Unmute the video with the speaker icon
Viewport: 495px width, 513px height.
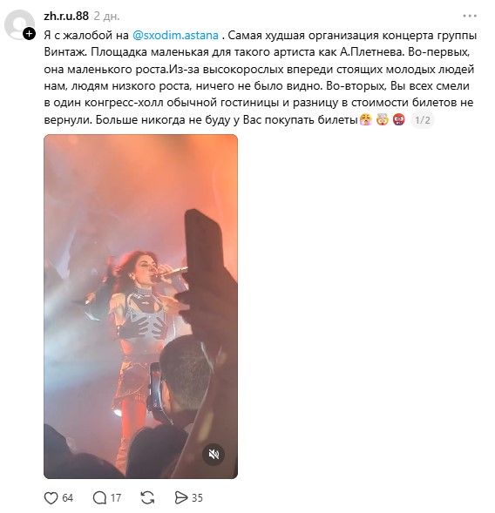(214, 454)
